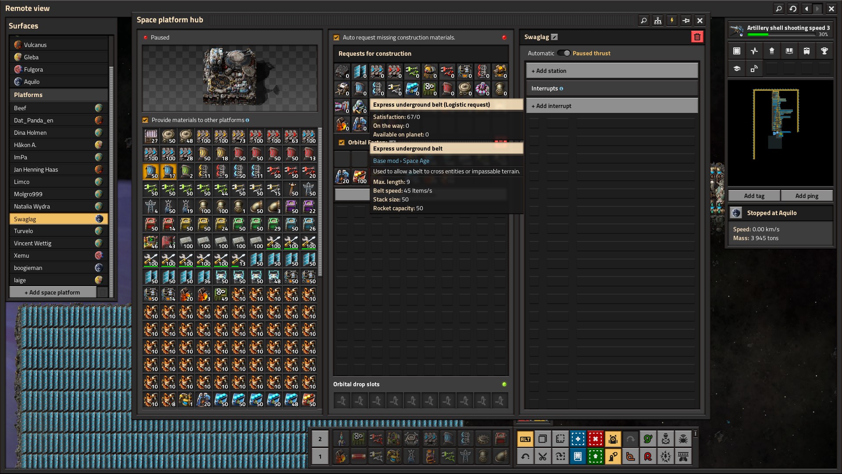Switch the Automatic / Paused thrust toggle

click(x=564, y=53)
